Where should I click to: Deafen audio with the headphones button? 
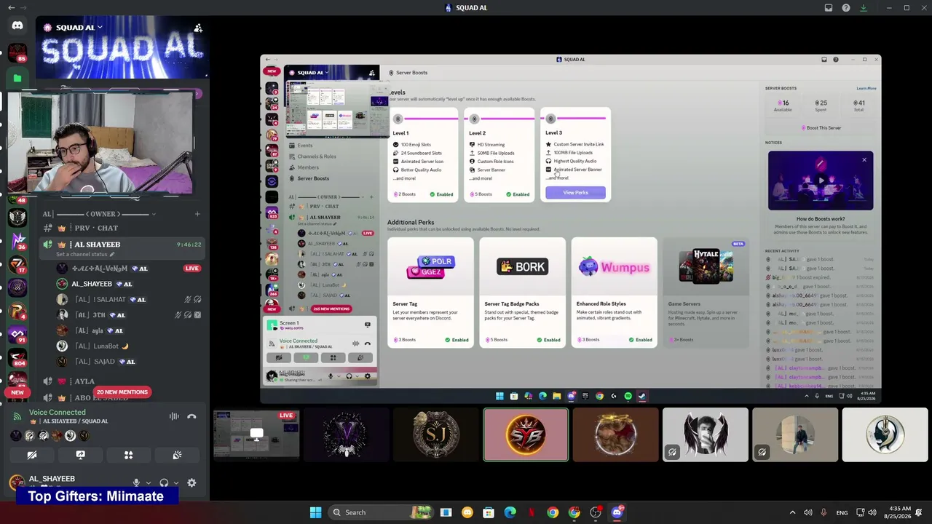point(164,483)
